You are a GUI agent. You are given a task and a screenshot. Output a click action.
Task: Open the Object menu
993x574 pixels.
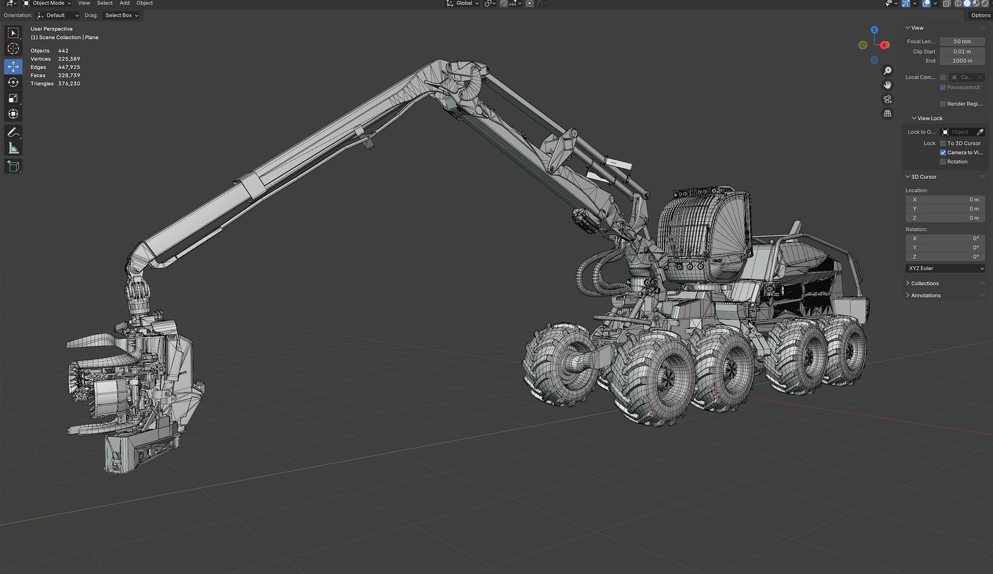[144, 3]
